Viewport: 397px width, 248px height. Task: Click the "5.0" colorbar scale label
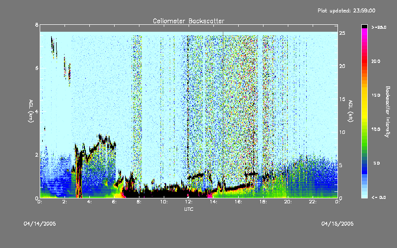click(377, 163)
